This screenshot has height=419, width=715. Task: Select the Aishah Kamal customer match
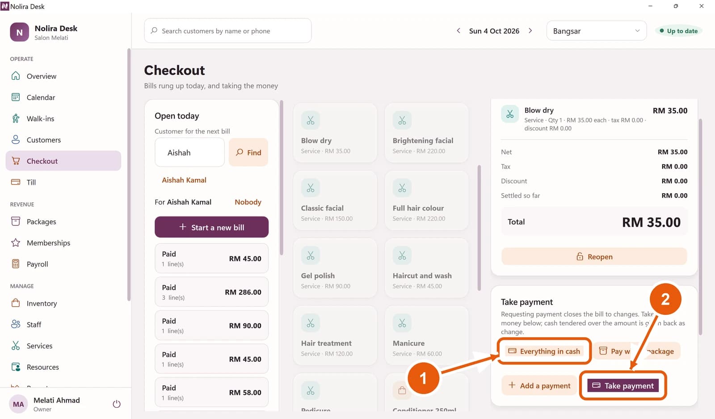point(184,180)
